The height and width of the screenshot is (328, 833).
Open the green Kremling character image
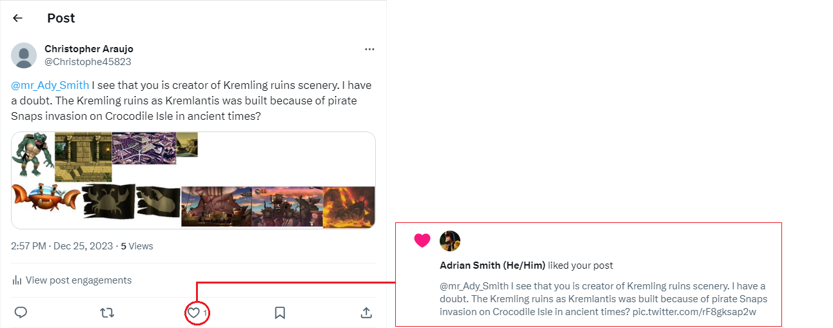(32, 156)
